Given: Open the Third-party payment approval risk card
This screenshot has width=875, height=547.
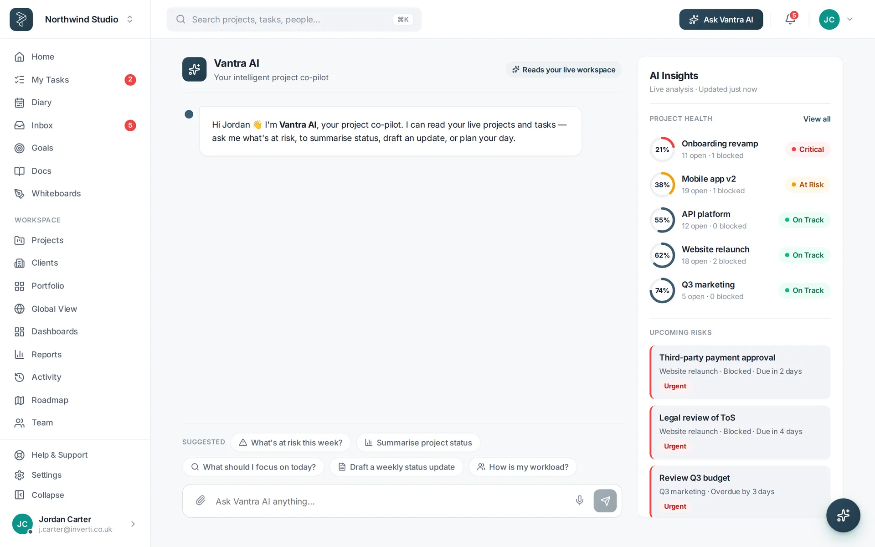Looking at the screenshot, I should coord(740,372).
